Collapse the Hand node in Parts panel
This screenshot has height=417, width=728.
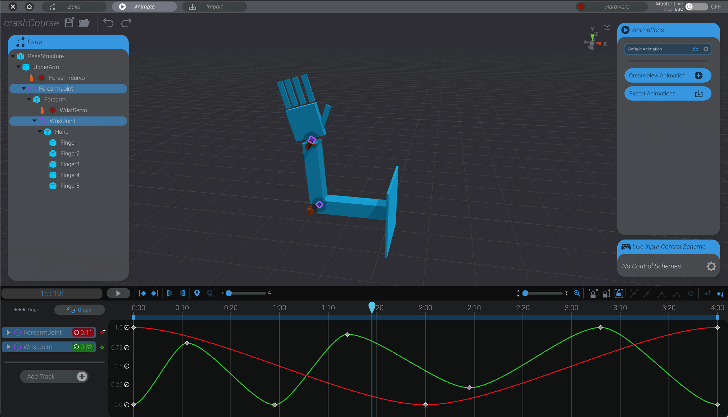pyautogui.click(x=40, y=132)
